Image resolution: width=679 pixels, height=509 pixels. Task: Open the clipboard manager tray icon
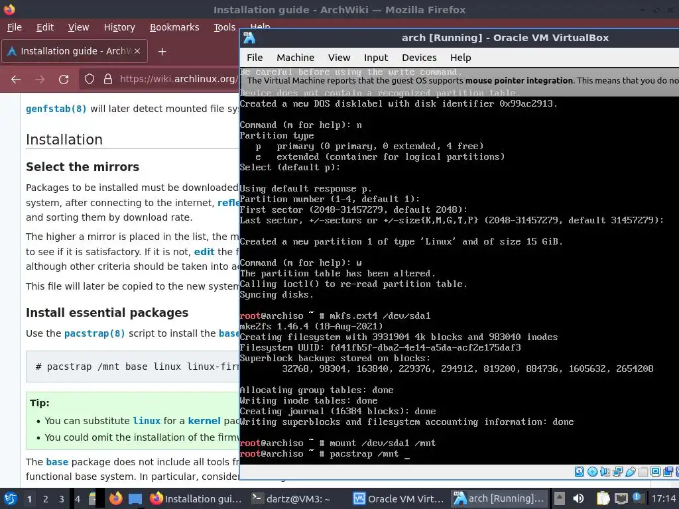coord(603,498)
